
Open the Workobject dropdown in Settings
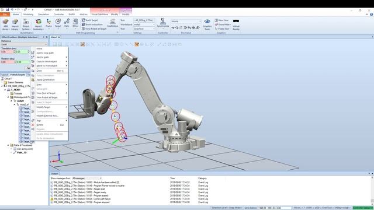point(144,24)
